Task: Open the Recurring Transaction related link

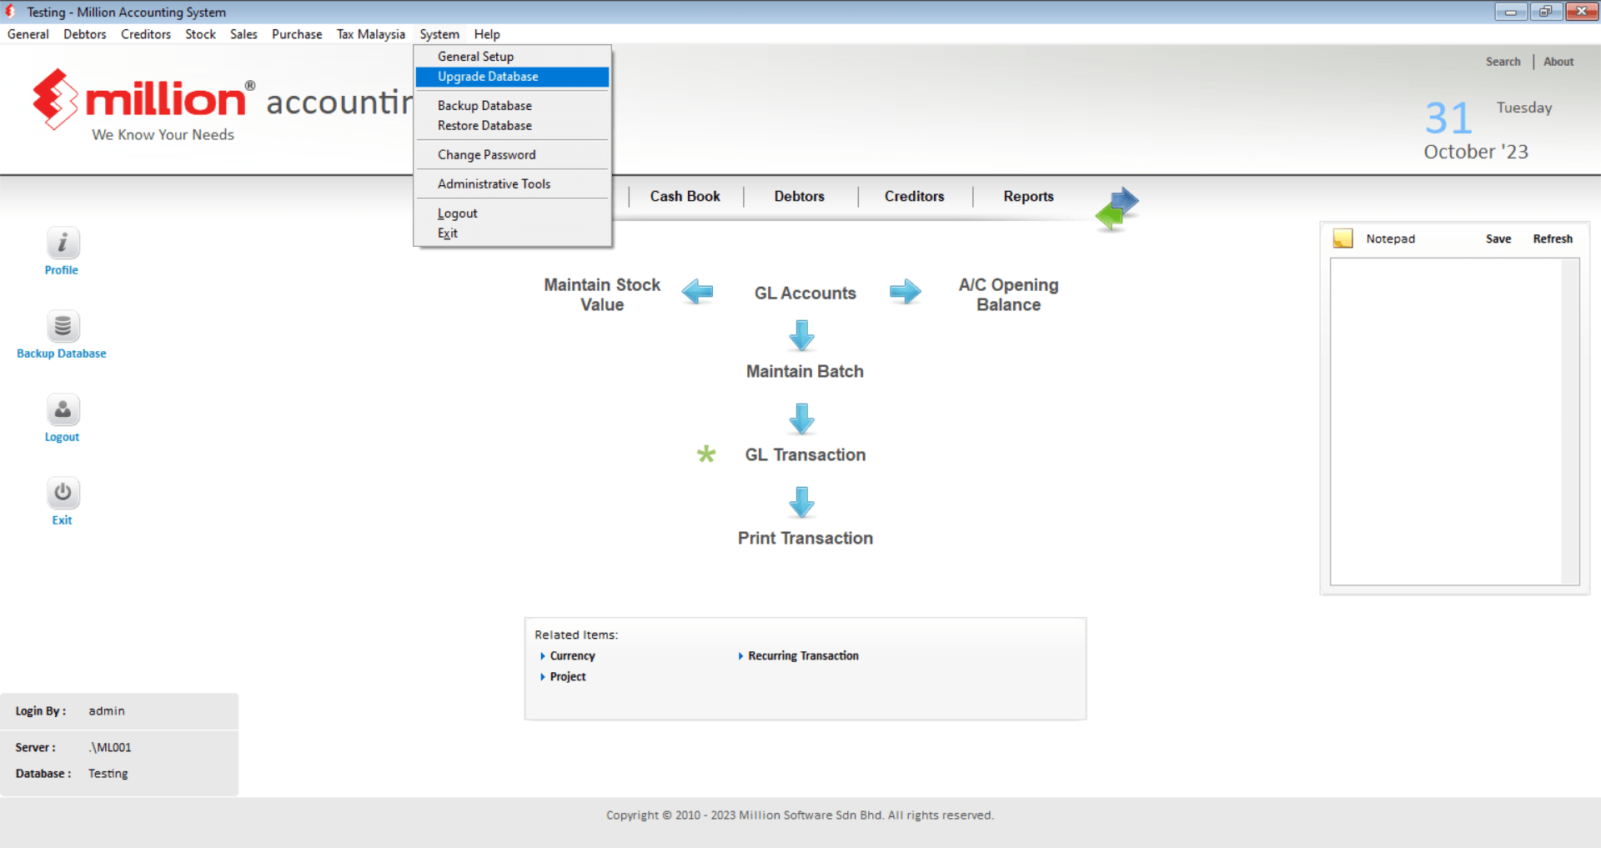Action: (x=803, y=656)
